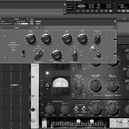
Task: Click the Fairchild right/vert METERING switch
Action: 79,86
